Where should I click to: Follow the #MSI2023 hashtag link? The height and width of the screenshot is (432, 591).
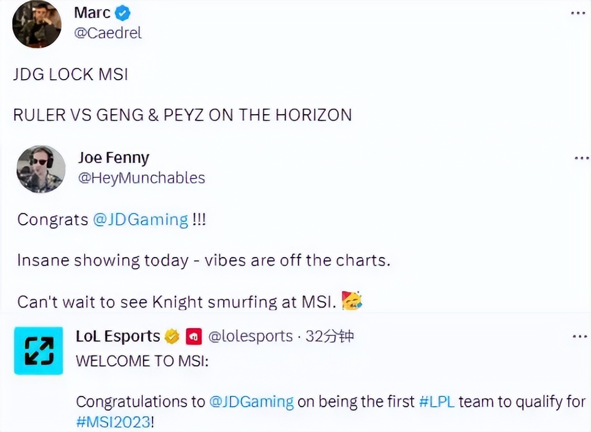coord(114,422)
